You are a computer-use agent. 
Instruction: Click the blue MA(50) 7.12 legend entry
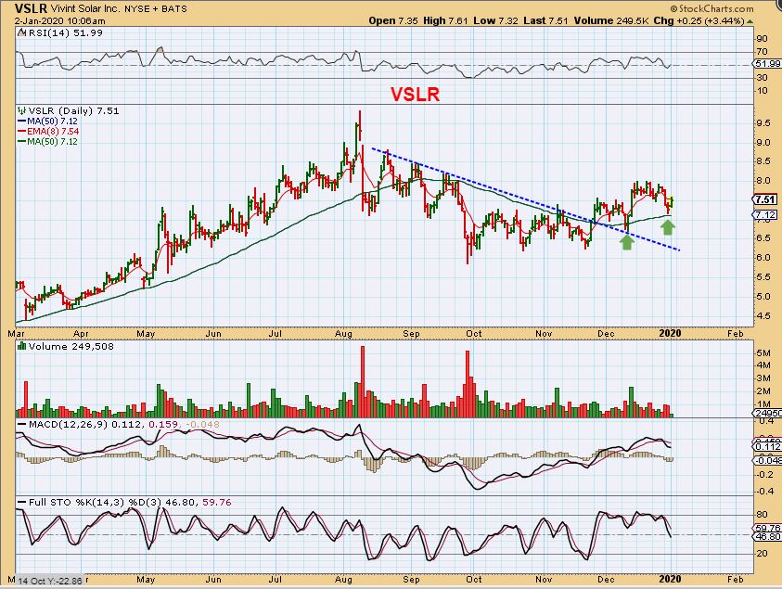coord(47,122)
